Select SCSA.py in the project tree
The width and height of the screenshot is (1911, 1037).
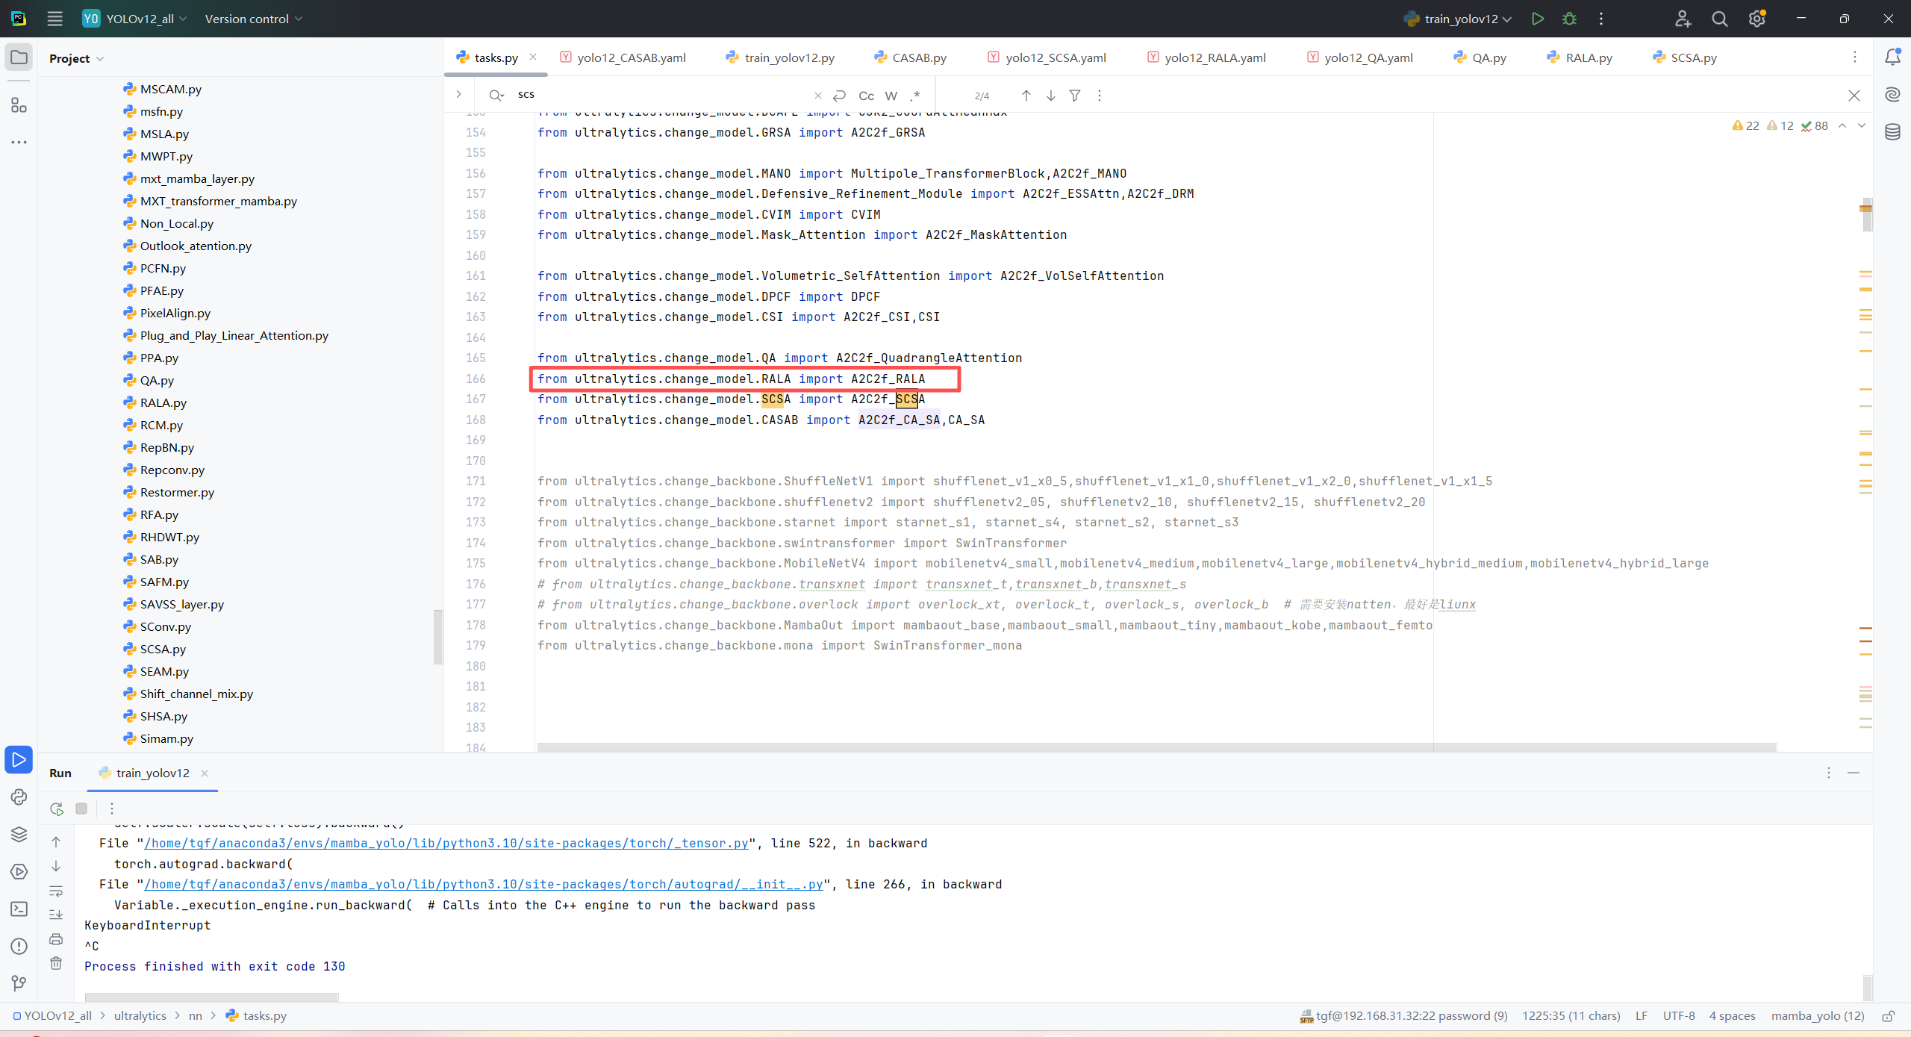point(163,649)
